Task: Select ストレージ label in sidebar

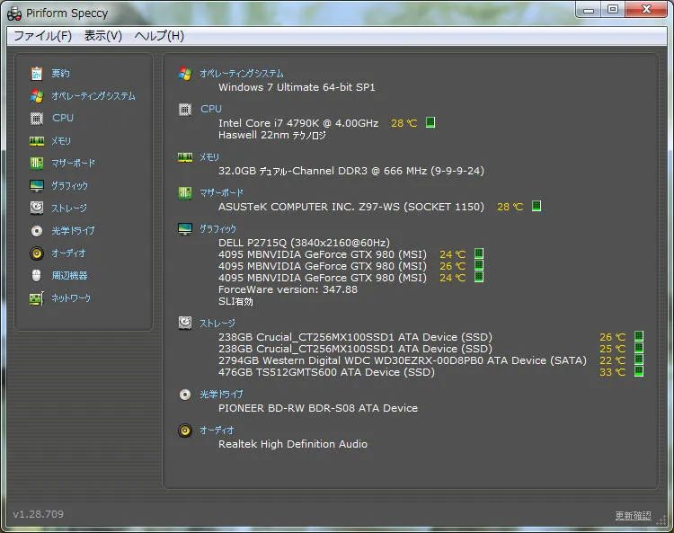Action: [69, 209]
